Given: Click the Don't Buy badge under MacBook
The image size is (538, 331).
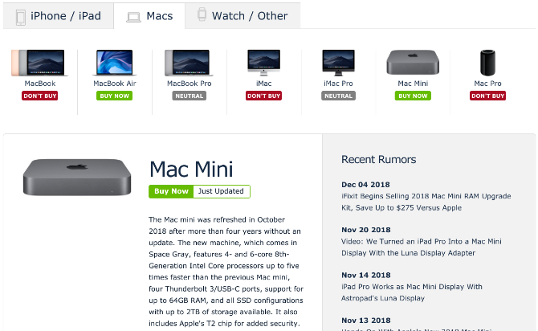Looking at the screenshot, I should [40, 96].
